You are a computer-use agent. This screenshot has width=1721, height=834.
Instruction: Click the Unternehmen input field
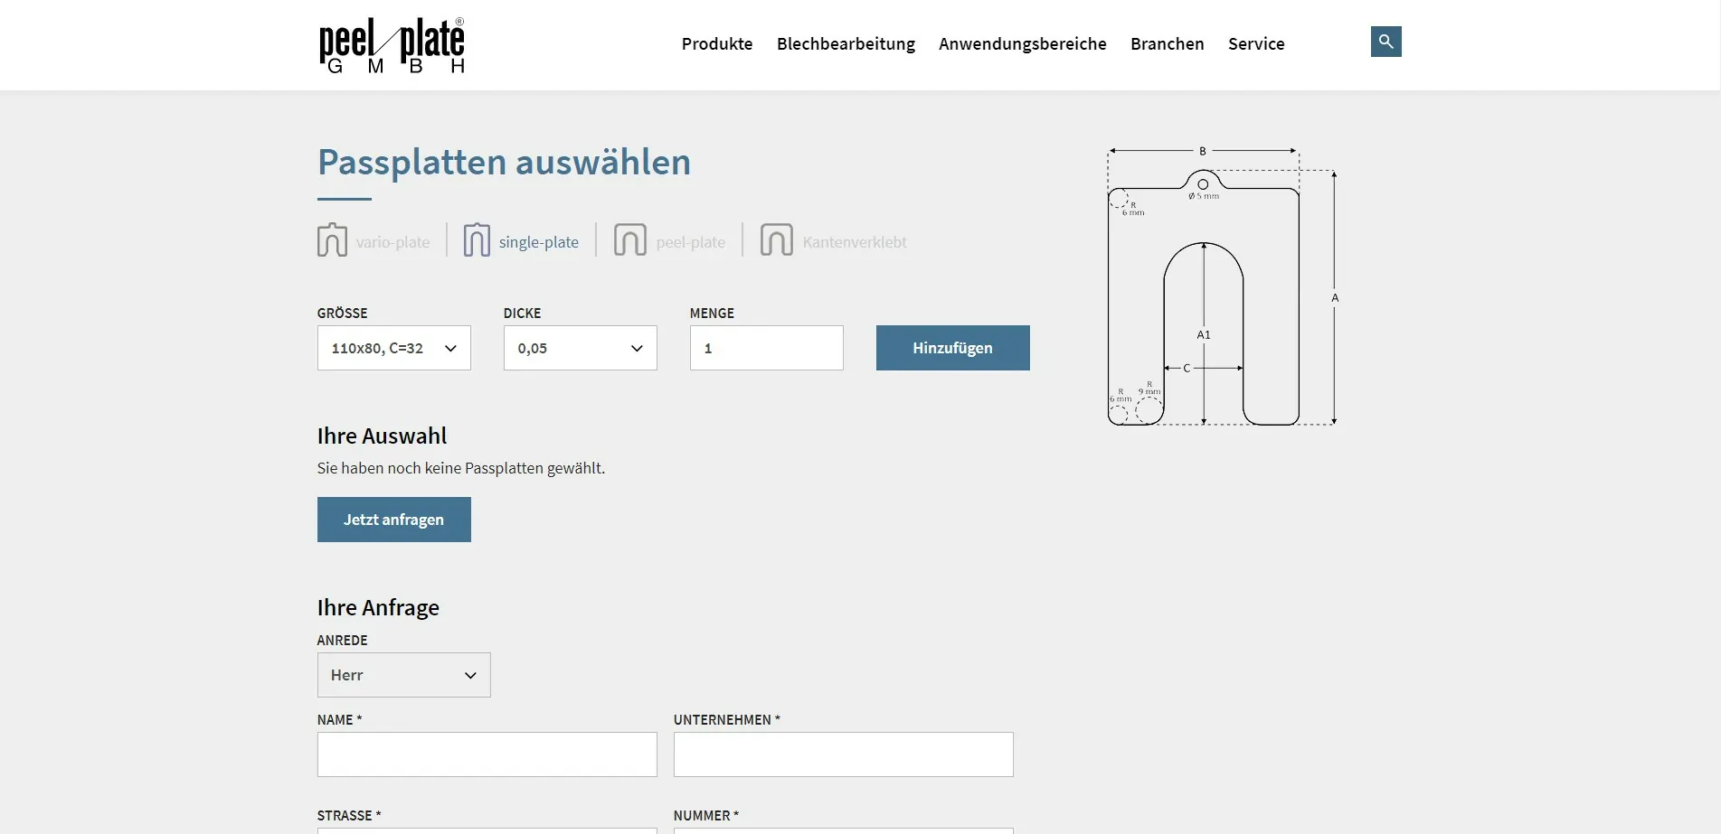pos(843,754)
